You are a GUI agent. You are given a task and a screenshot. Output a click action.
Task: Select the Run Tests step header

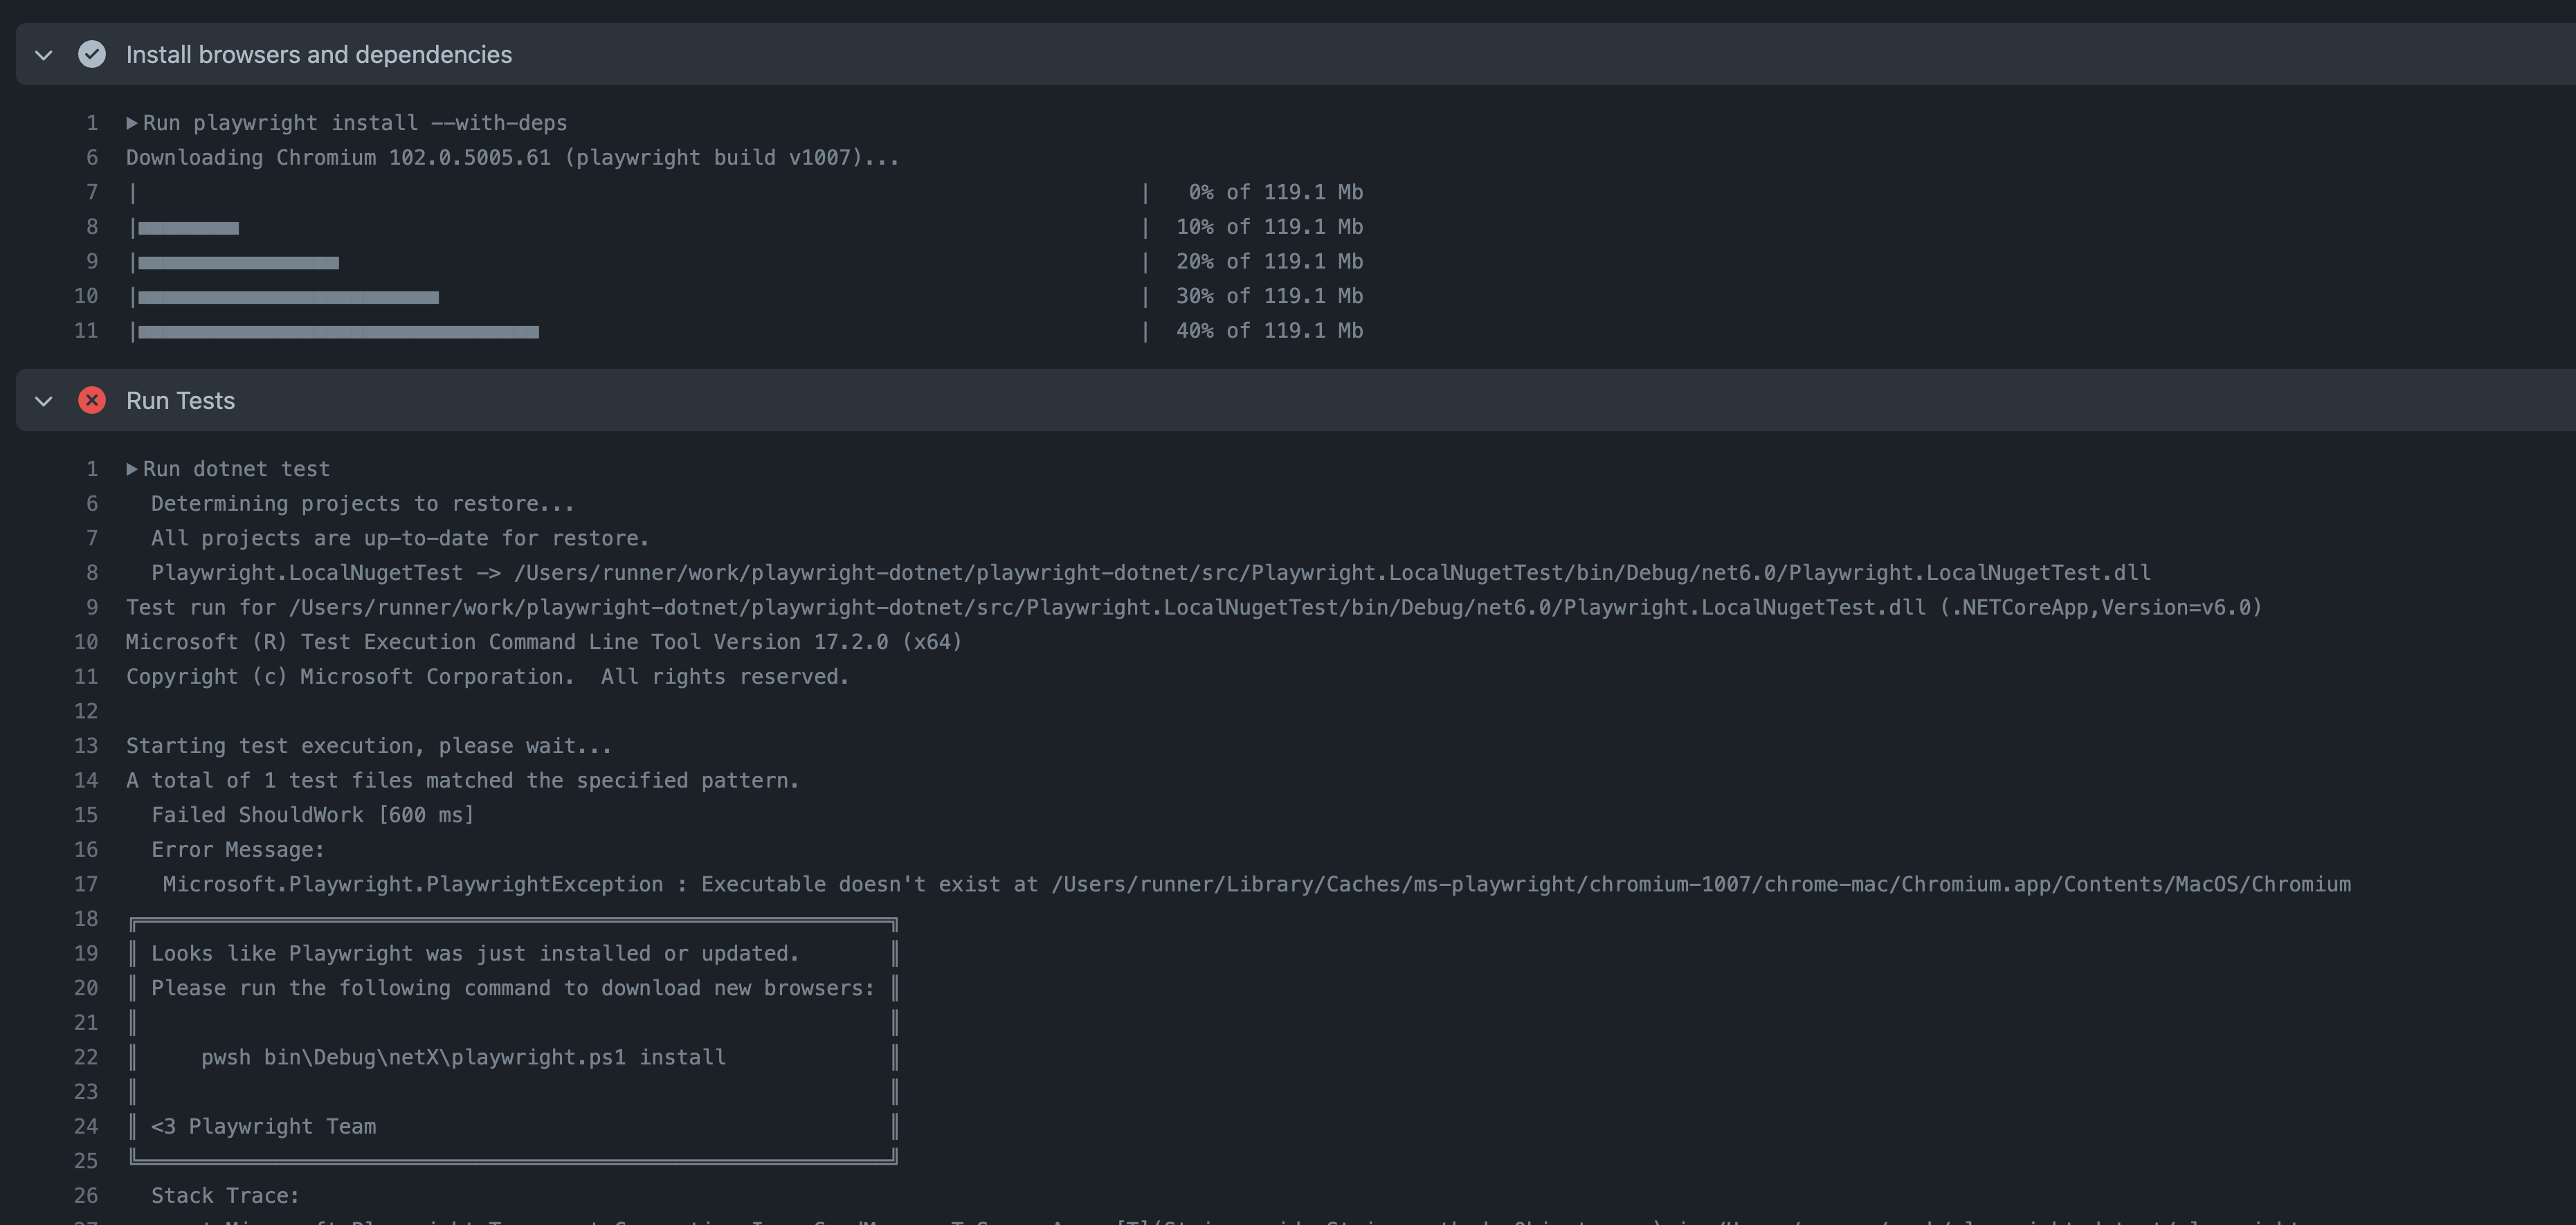[x=180, y=400]
